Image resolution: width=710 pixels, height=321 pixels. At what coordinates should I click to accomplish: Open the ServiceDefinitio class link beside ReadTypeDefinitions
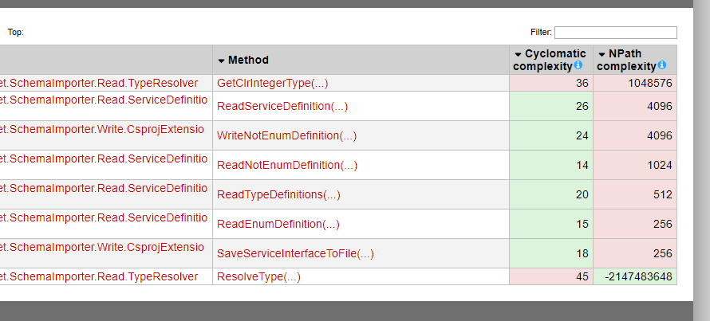(104, 189)
